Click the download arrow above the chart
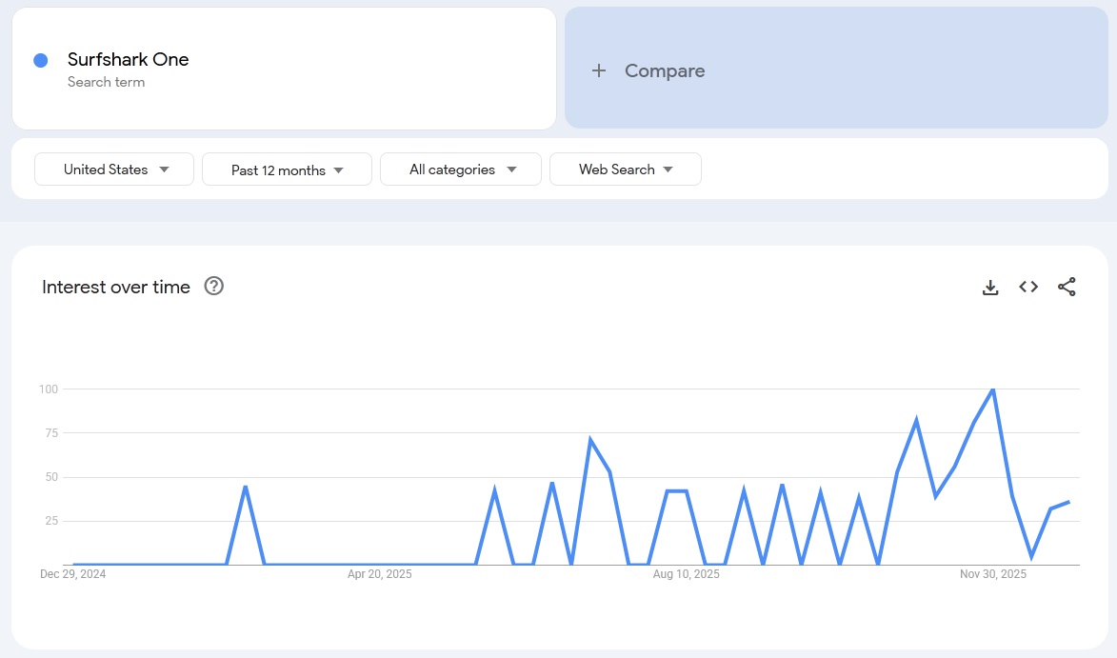This screenshot has width=1117, height=658. coord(990,287)
